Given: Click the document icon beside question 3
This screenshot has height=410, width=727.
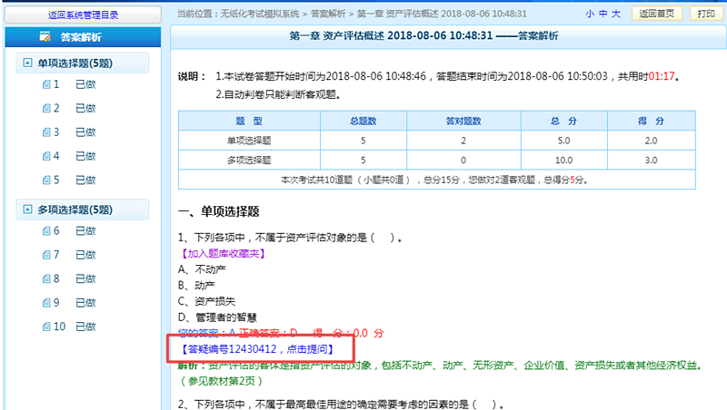Looking at the screenshot, I should (x=45, y=132).
